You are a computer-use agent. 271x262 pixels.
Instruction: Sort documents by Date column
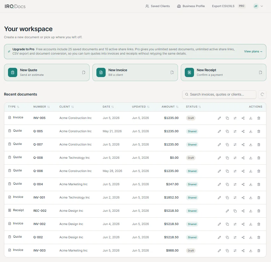pos(108,107)
